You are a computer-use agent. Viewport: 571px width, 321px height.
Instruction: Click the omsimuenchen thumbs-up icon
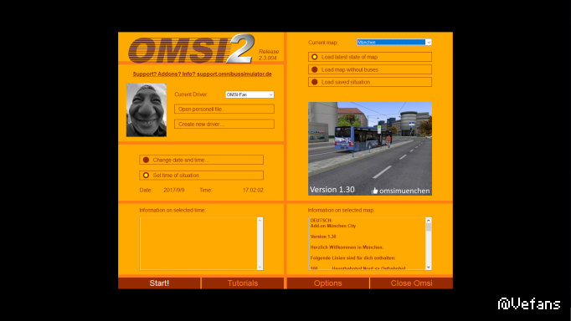374,191
